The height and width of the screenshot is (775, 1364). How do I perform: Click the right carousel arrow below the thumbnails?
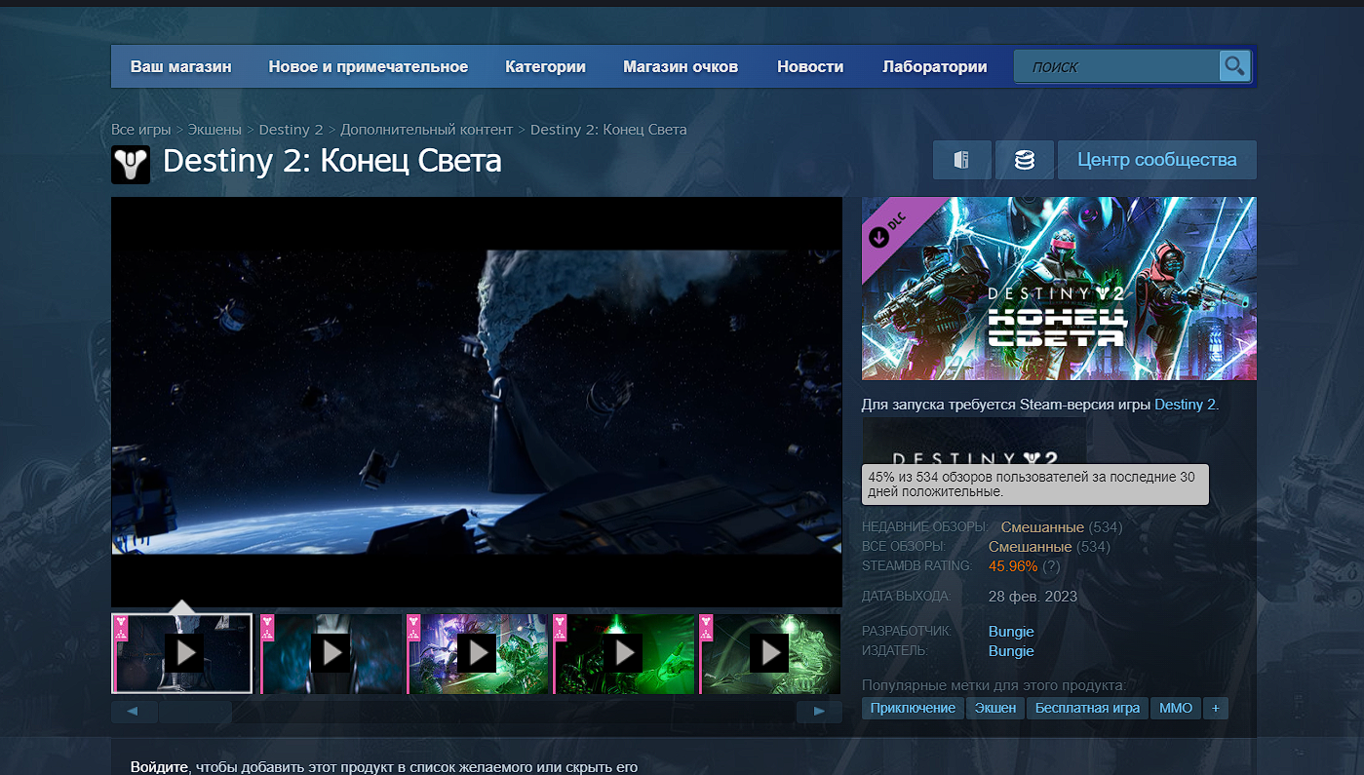point(820,711)
